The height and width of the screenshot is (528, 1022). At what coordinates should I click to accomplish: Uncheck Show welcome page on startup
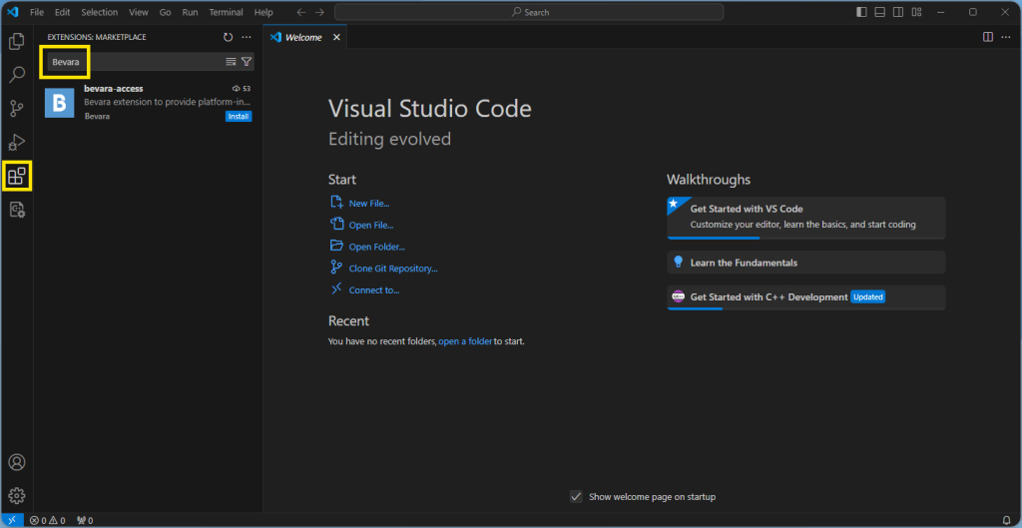click(x=576, y=497)
